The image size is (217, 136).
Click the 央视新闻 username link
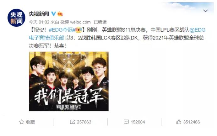click(39, 14)
